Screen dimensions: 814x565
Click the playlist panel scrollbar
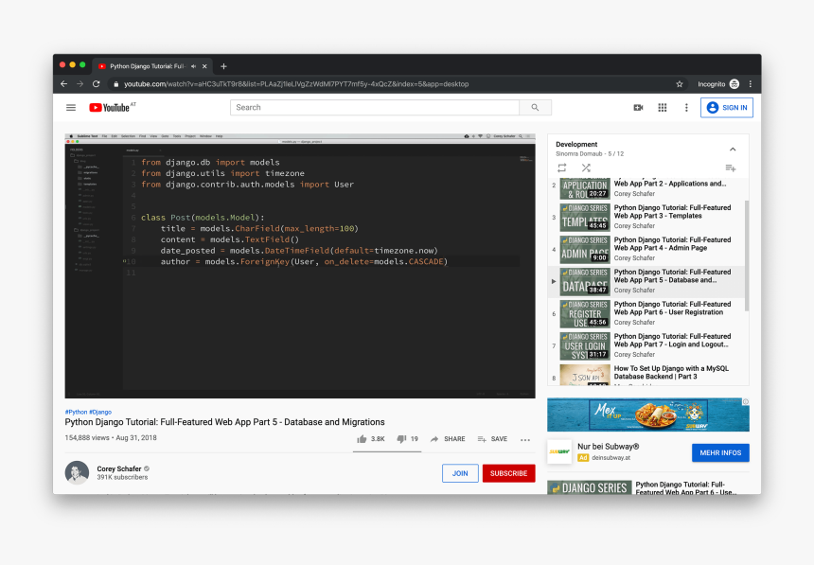pos(746,256)
